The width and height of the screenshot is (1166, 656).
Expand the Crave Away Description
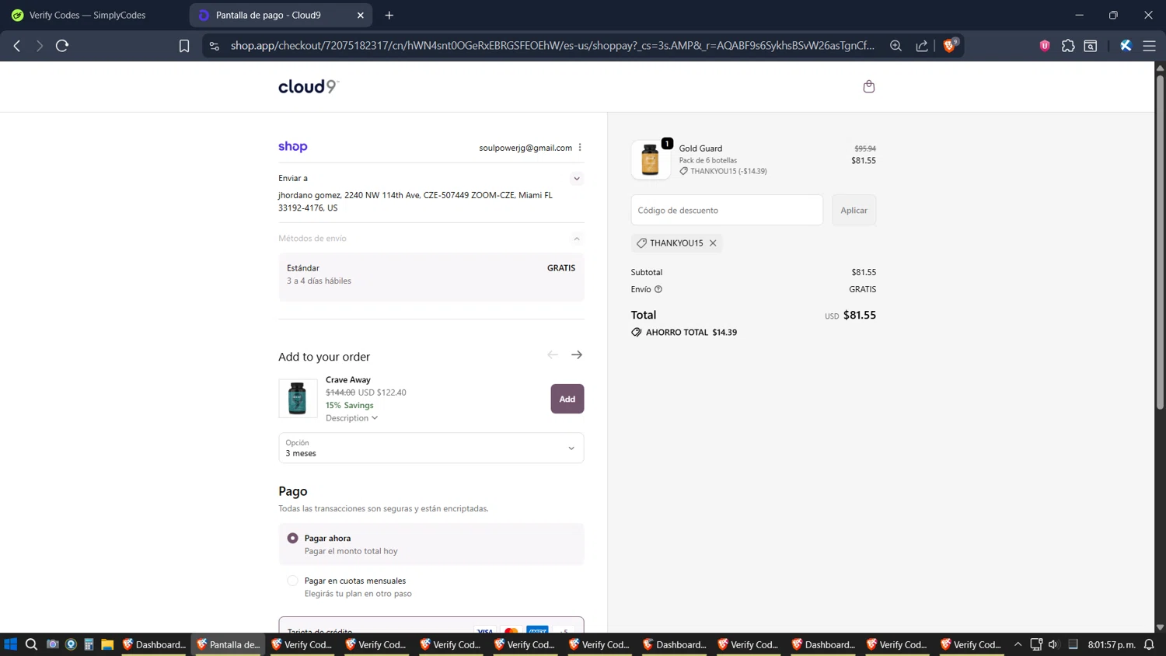tap(351, 418)
